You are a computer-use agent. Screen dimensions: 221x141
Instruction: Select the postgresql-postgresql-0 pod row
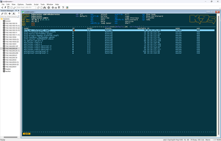click(36, 51)
